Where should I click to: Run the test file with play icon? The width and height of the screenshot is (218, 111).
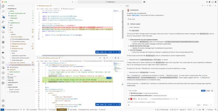(x=100, y=58)
